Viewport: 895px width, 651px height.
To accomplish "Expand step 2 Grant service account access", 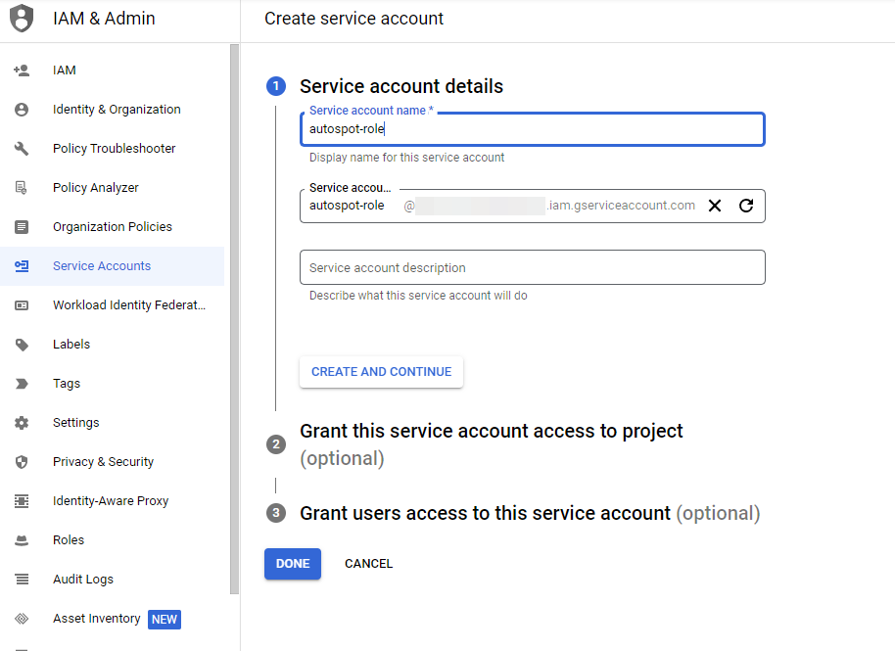I will coord(491,432).
